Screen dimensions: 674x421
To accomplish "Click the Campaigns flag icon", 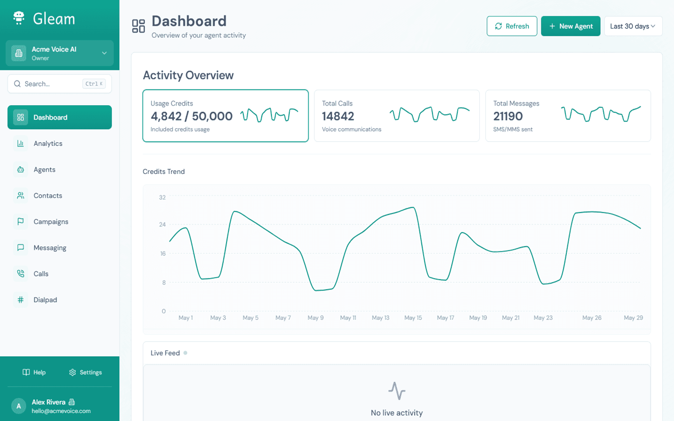I will tap(21, 222).
